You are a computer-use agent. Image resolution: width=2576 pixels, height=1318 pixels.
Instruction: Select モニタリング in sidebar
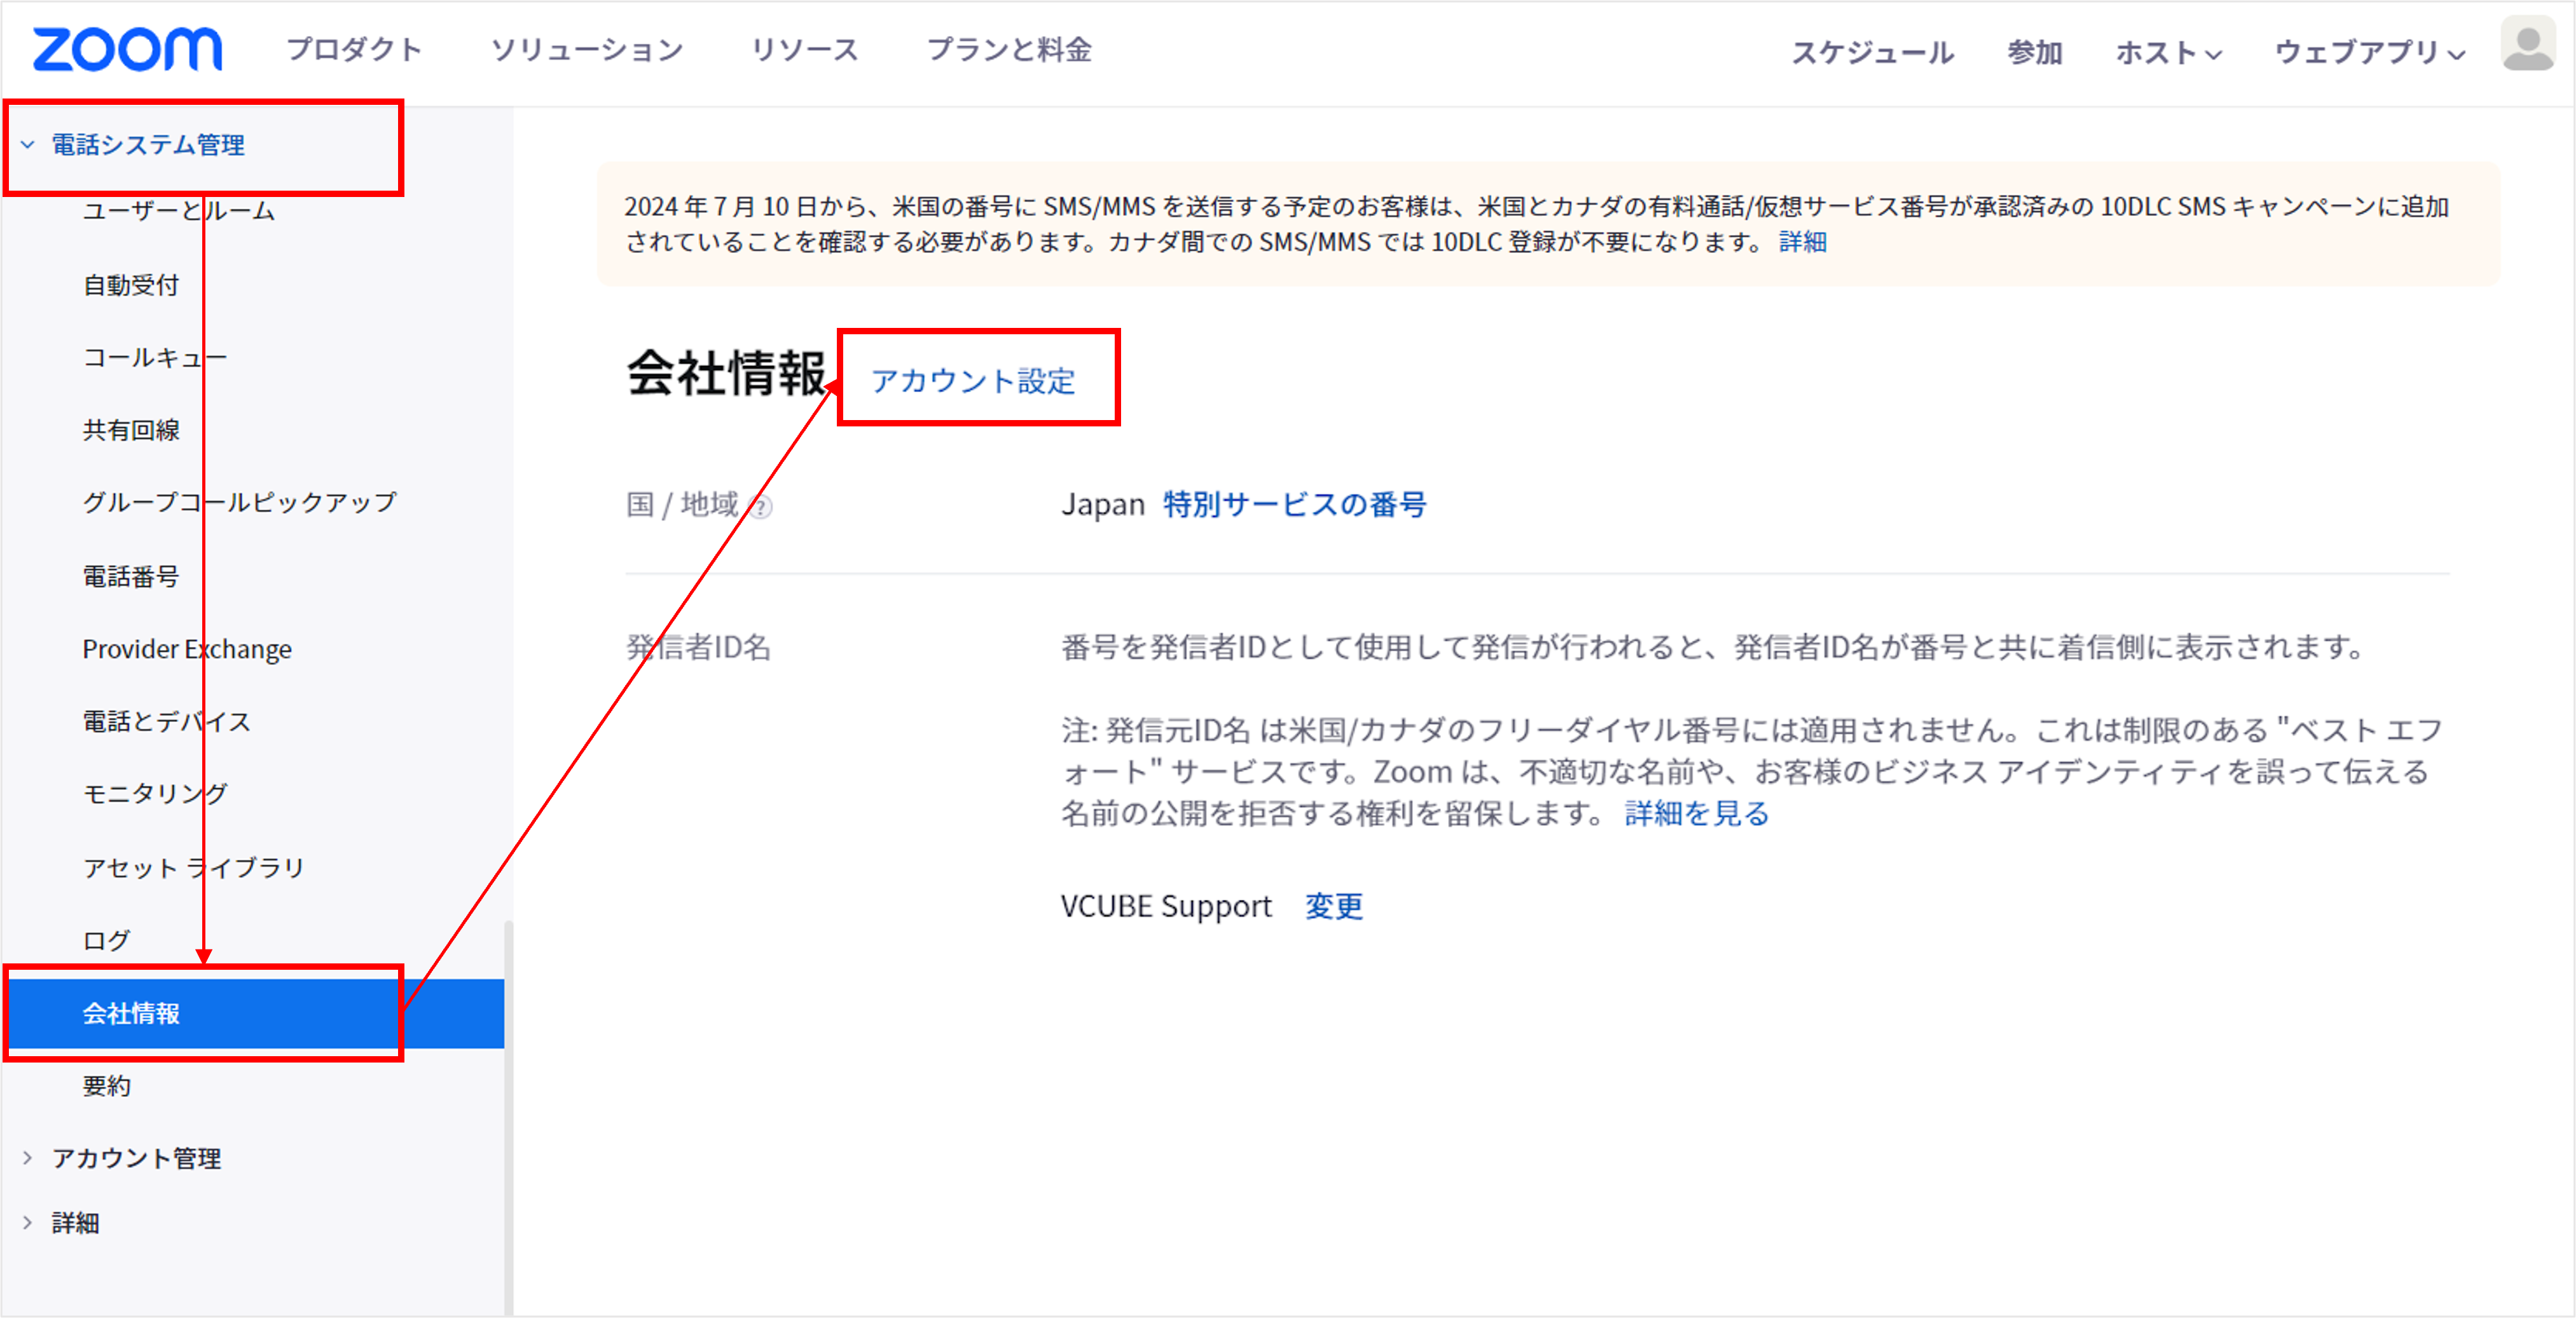tap(155, 794)
